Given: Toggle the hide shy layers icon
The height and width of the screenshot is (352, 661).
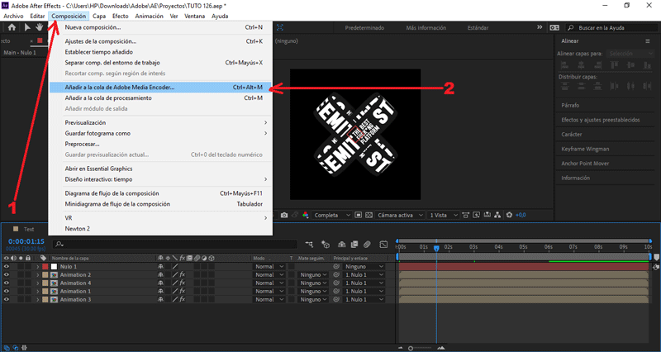Looking at the screenshot, I should tap(342, 244).
